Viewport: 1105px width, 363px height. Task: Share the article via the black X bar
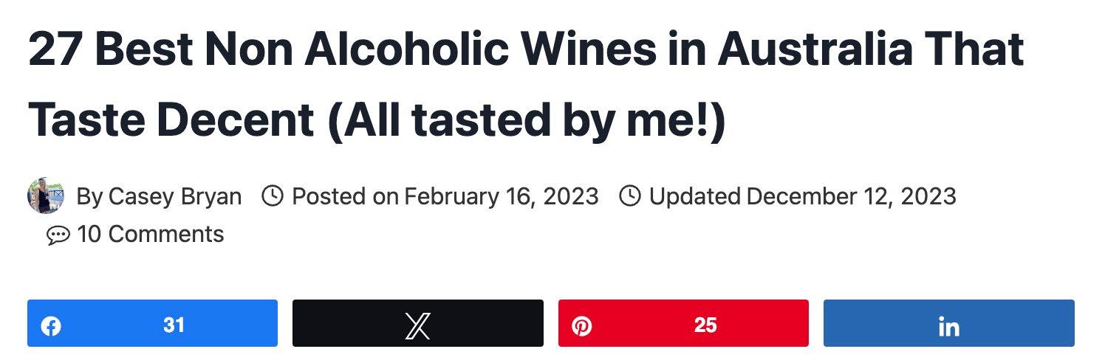(418, 323)
